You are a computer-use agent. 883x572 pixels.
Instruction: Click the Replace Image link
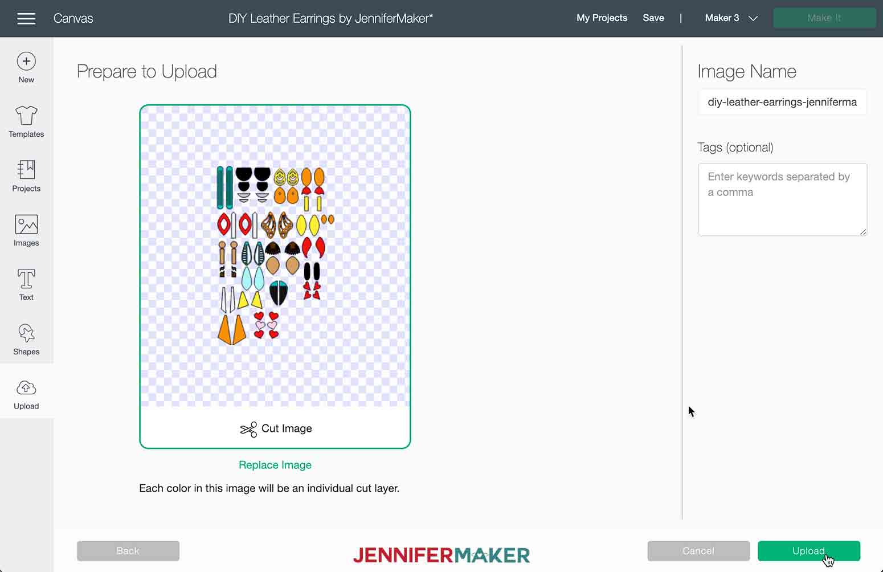pyautogui.click(x=275, y=465)
